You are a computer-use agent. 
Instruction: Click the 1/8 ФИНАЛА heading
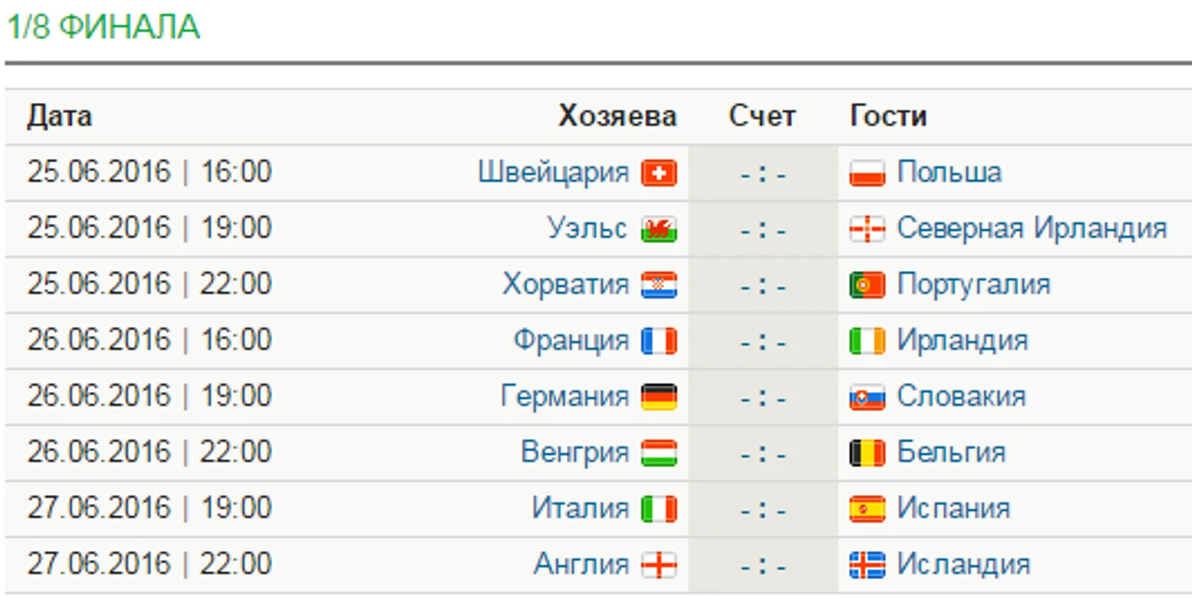pos(103,27)
